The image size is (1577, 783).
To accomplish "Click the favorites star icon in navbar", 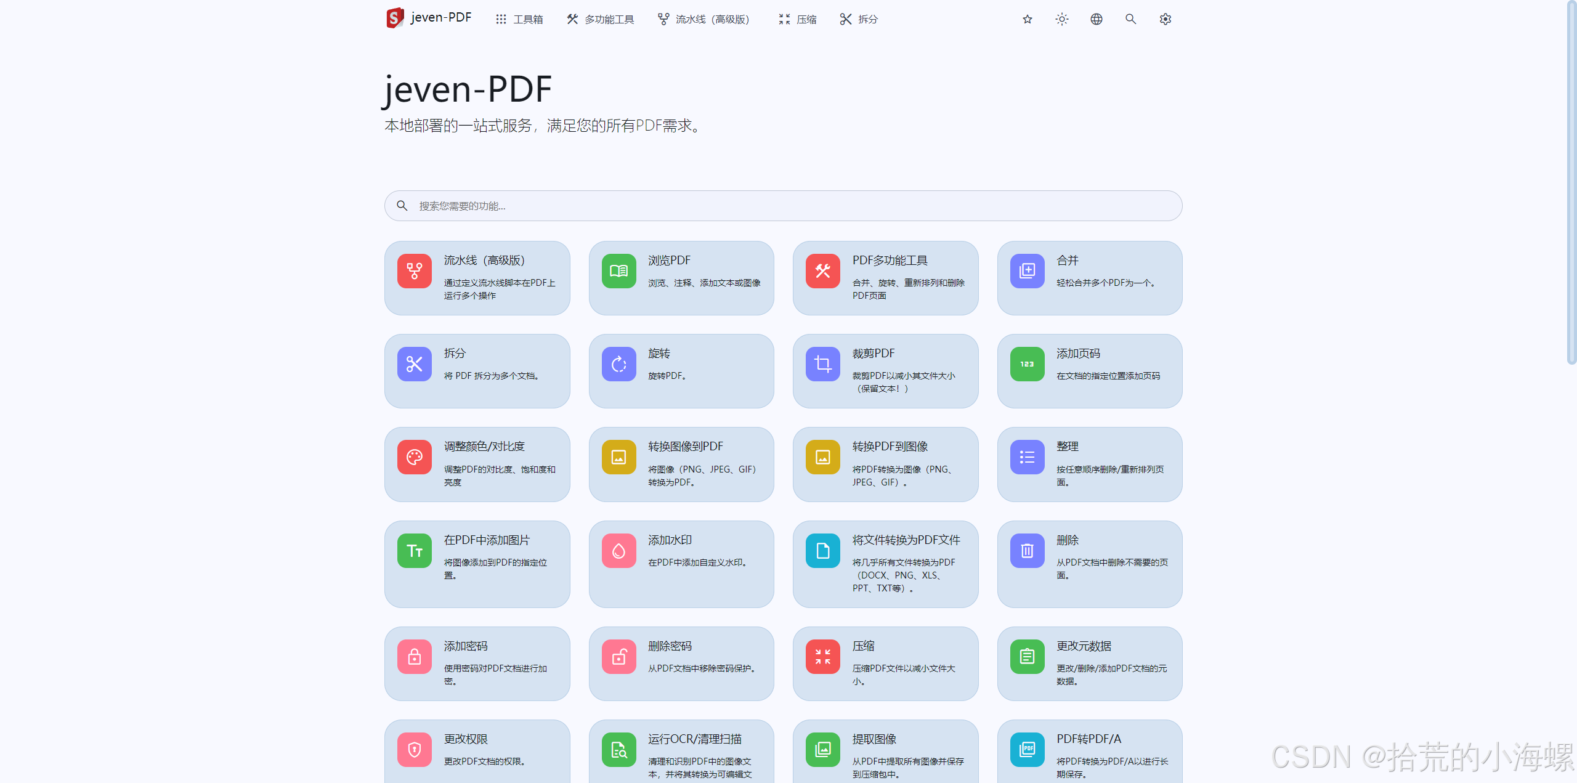I will (1027, 19).
